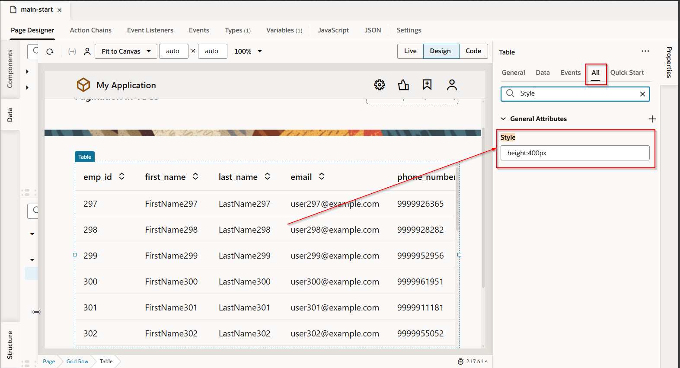Collapse the General Attributes section
Viewport: 680px width, 368px height.
click(x=503, y=119)
